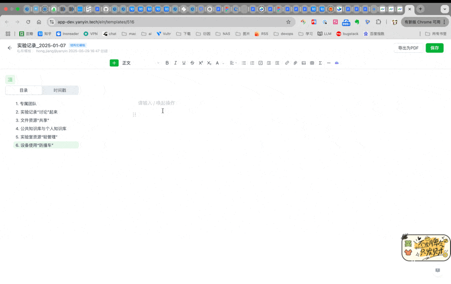Open the LLM bookmark

point(325,34)
